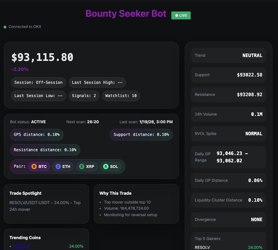
Task: Click the Support distance 0.10% pill
Action: coord(141,135)
